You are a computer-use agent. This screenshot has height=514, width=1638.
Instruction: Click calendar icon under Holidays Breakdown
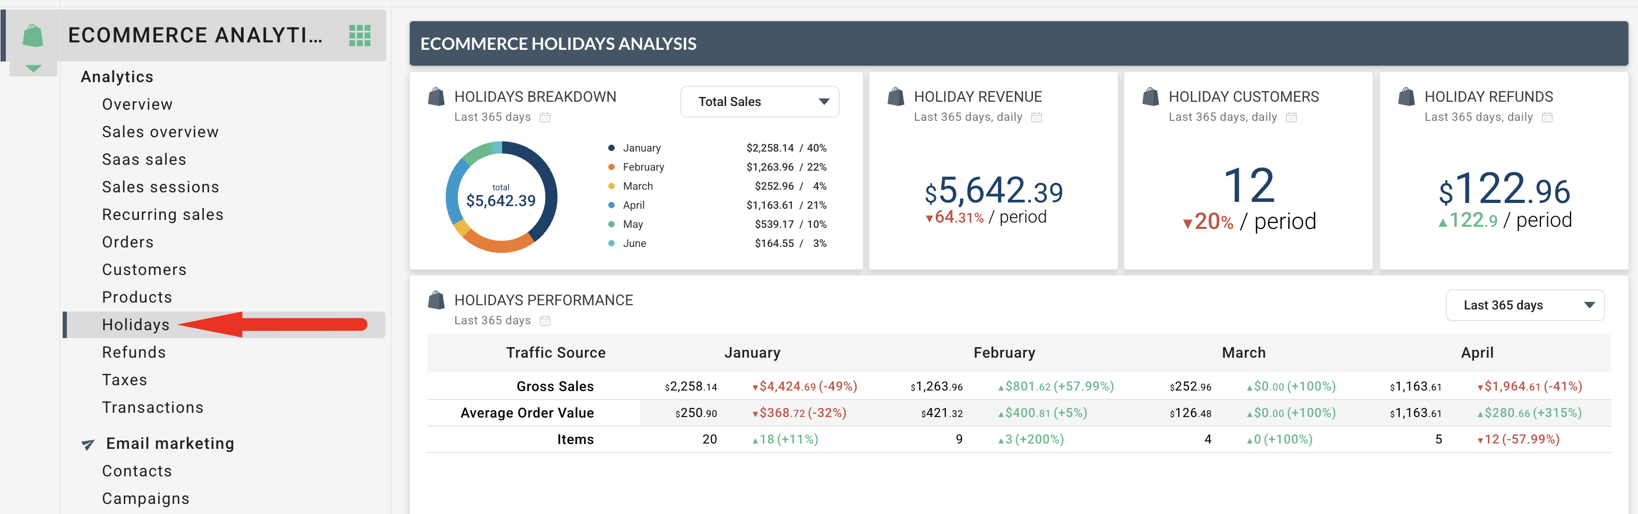(x=545, y=118)
